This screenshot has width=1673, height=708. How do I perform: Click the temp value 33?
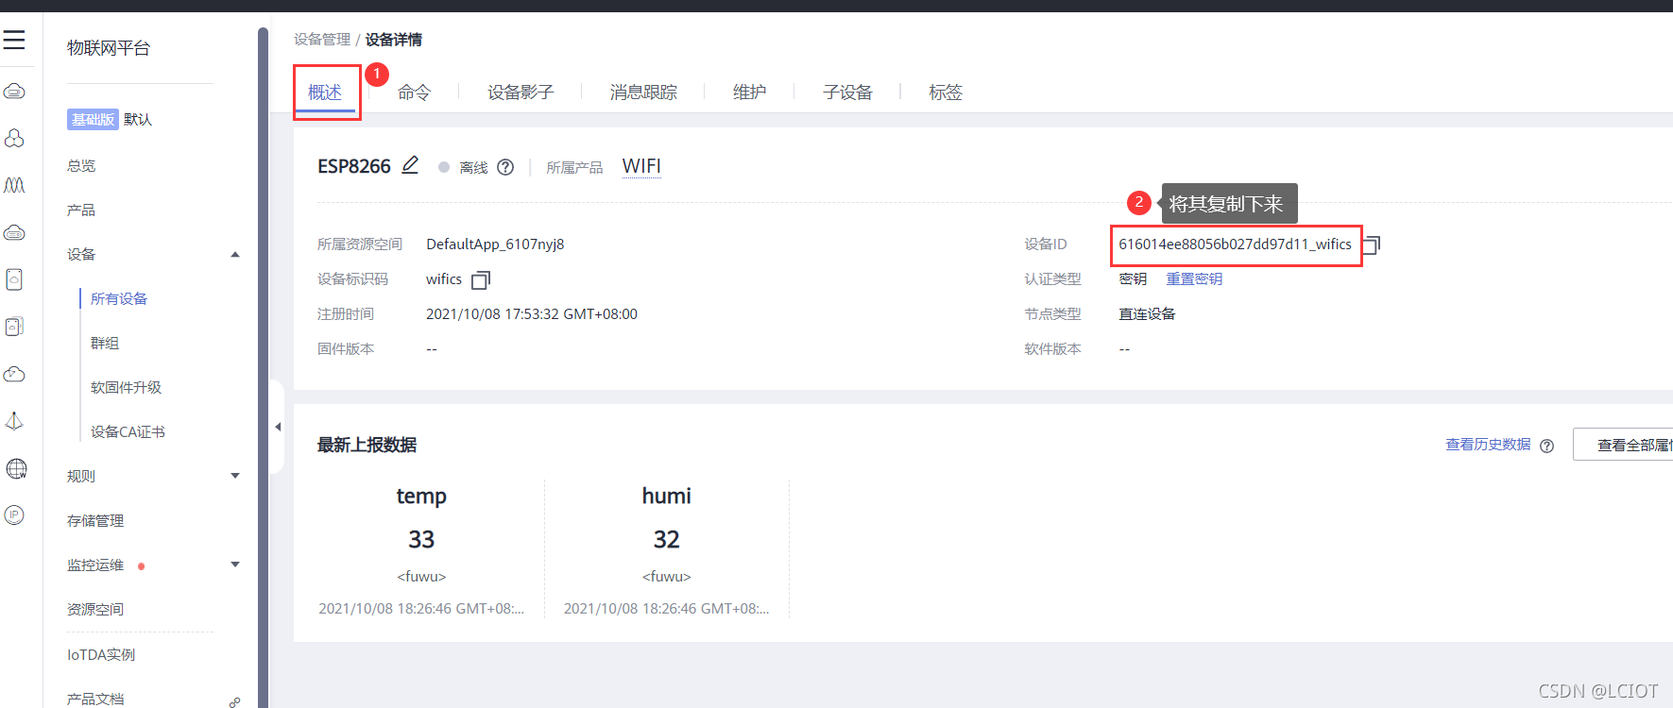pyautogui.click(x=421, y=539)
